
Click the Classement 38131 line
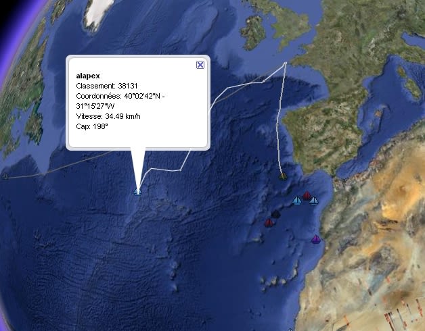pyautogui.click(x=107, y=86)
